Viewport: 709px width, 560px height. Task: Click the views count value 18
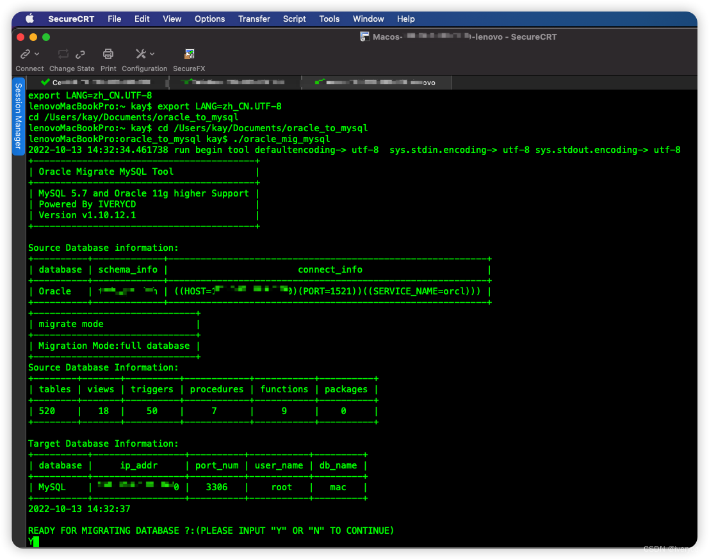coord(104,411)
